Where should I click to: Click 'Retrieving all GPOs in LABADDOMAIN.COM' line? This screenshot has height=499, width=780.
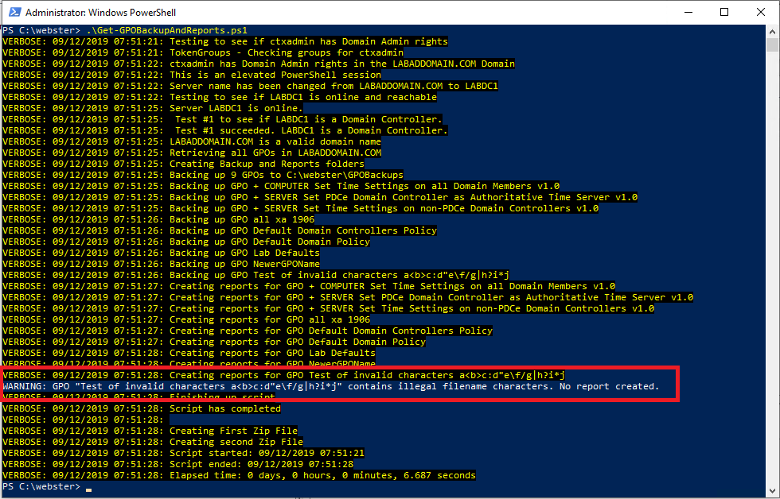point(275,153)
